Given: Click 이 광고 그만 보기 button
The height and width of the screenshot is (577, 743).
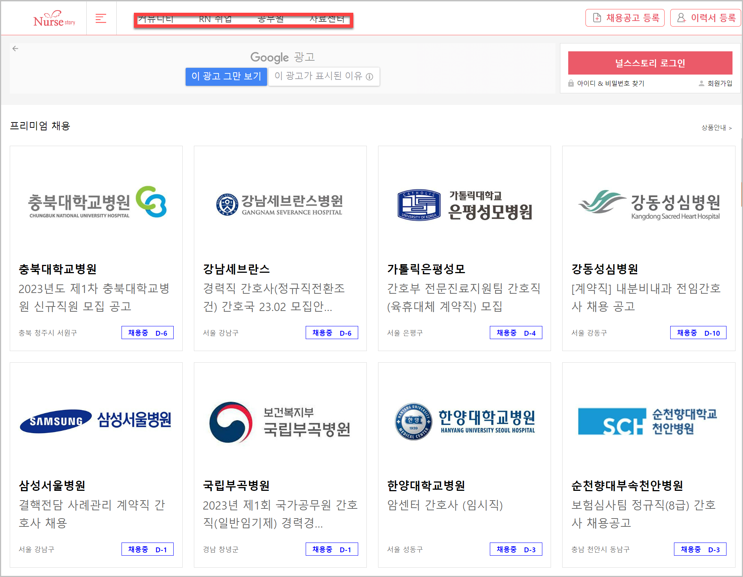Looking at the screenshot, I should (x=226, y=76).
